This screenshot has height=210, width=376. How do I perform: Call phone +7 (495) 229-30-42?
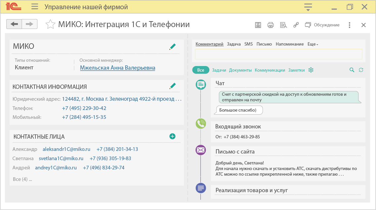tap(84, 108)
